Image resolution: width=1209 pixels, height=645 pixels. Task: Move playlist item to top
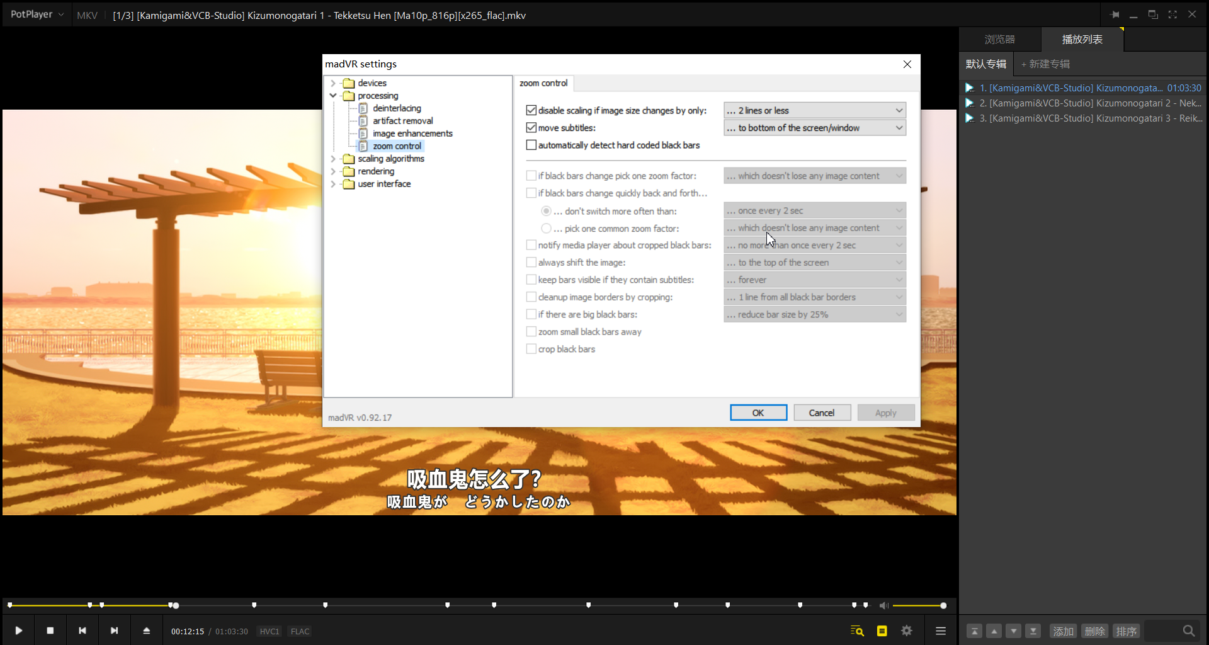(974, 631)
